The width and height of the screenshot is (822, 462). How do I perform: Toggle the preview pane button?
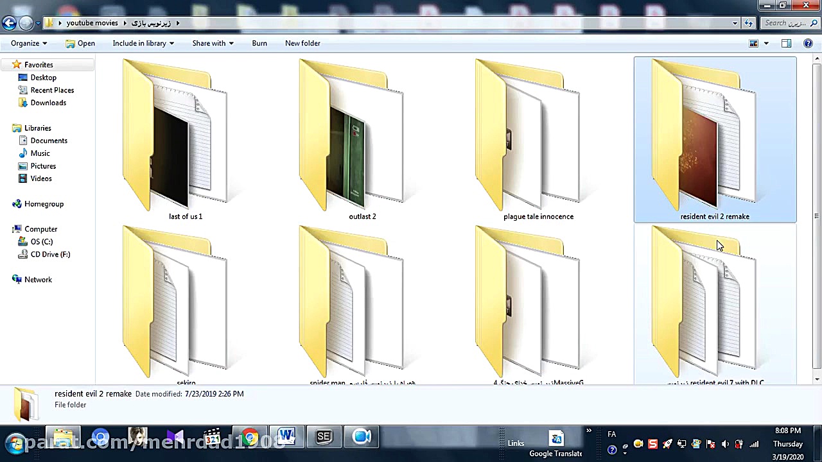(x=786, y=43)
